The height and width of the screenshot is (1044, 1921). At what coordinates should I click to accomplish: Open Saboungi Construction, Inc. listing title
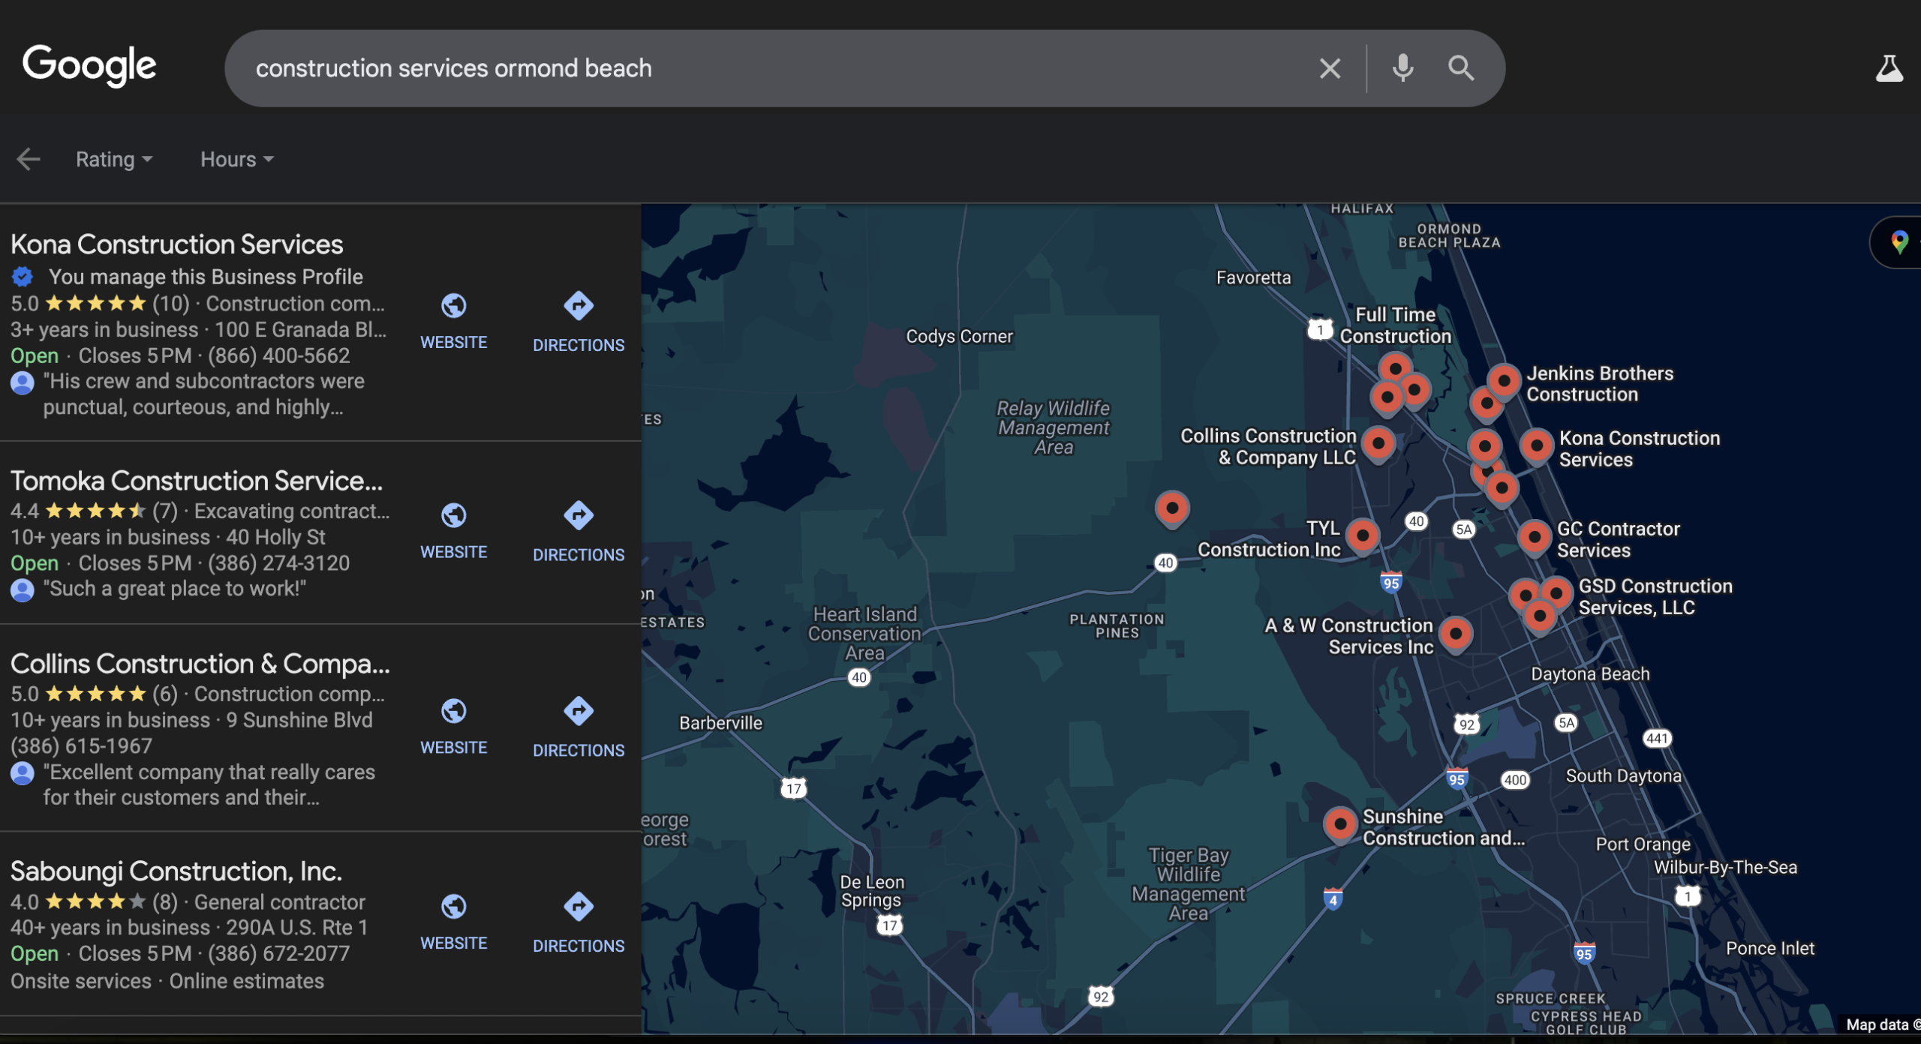176,871
